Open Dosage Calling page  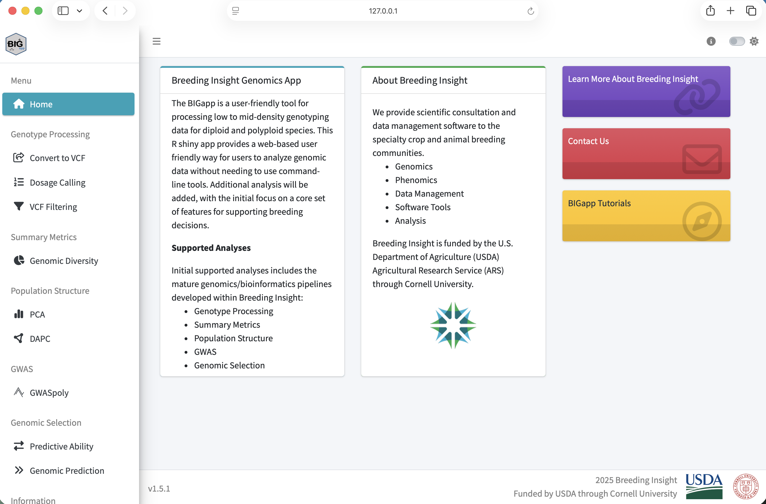click(68, 183)
